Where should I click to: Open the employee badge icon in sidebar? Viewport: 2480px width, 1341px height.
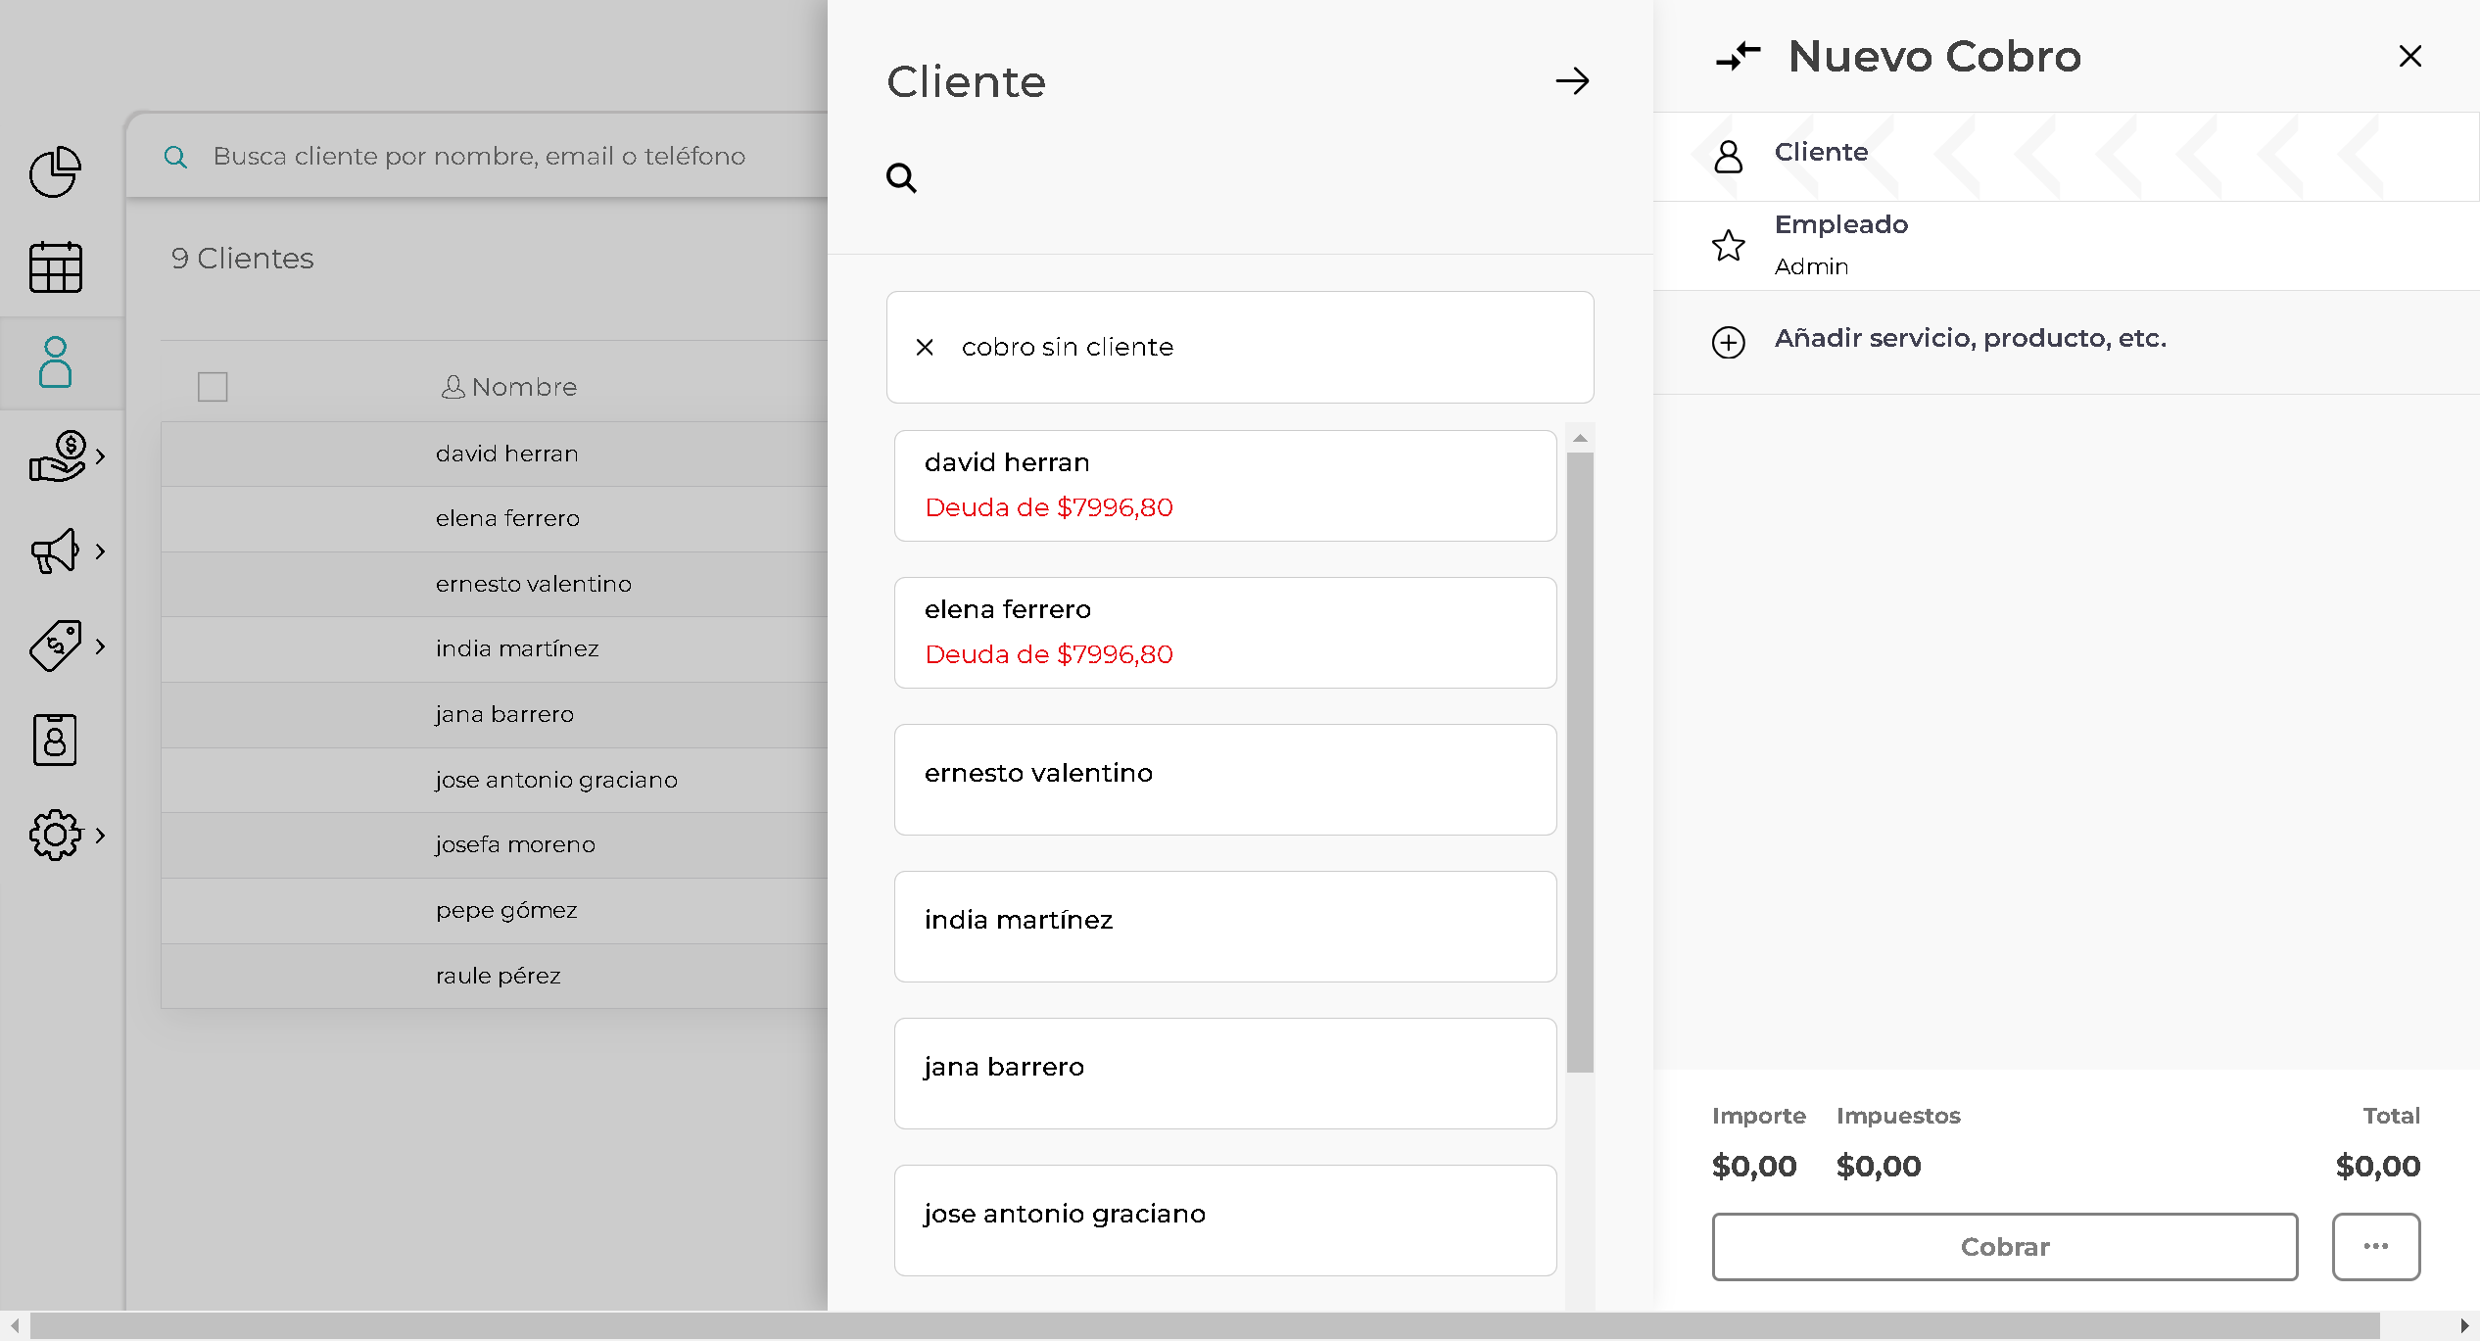click(x=55, y=740)
